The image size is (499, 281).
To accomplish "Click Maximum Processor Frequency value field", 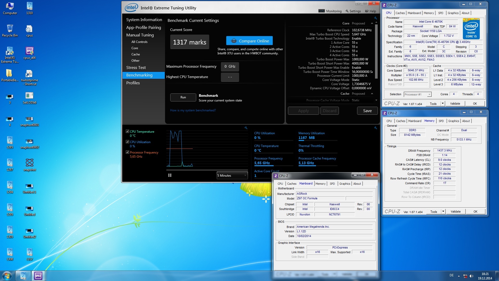I will [x=230, y=67].
